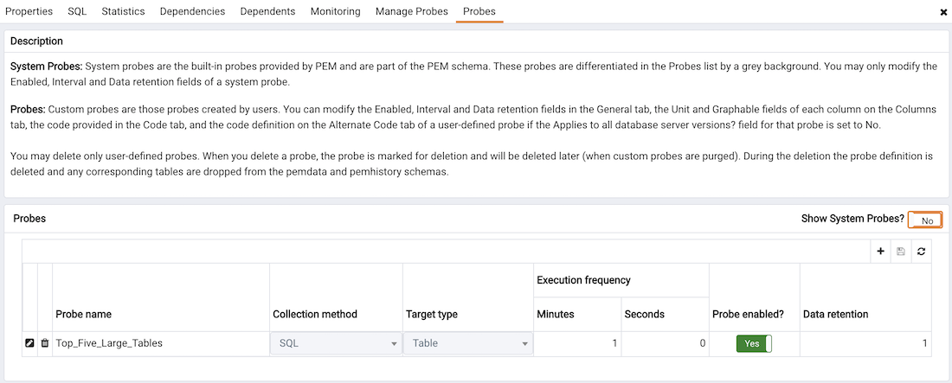Screen dimensions: 952x383
Task: Open the Target type Table dropdown
Action: 468,343
